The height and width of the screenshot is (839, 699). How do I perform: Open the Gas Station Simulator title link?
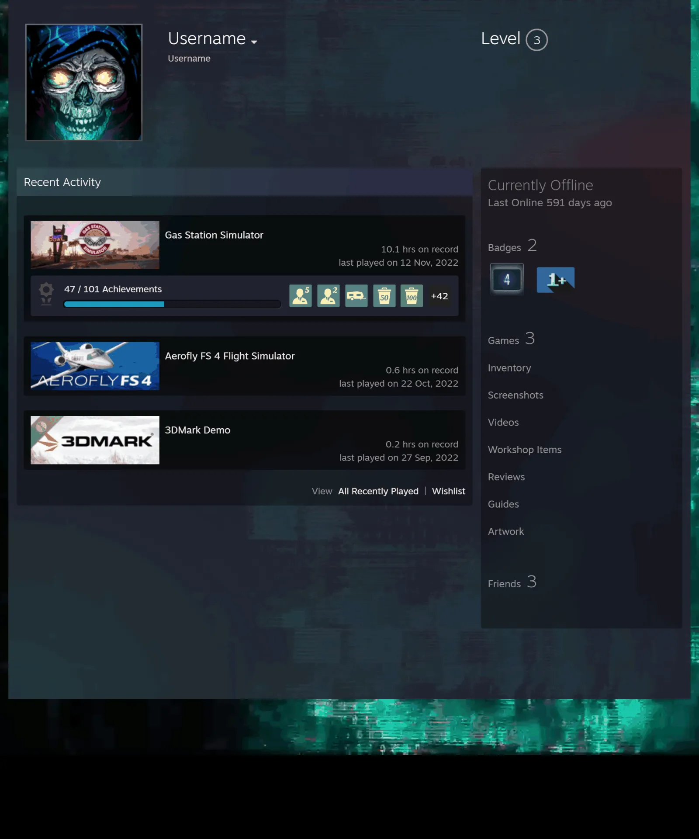coord(214,235)
